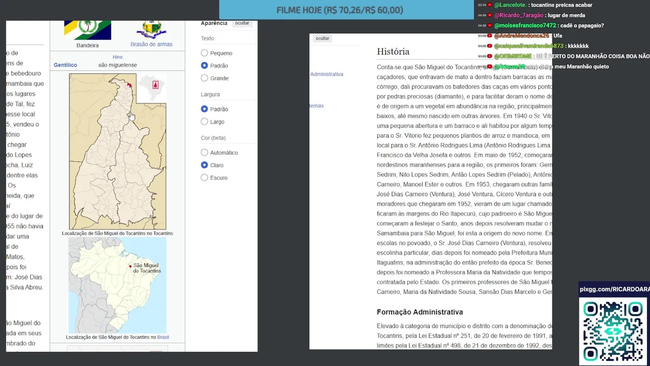
Task: Open the Gentílico link
Action: (x=66, y=65)
